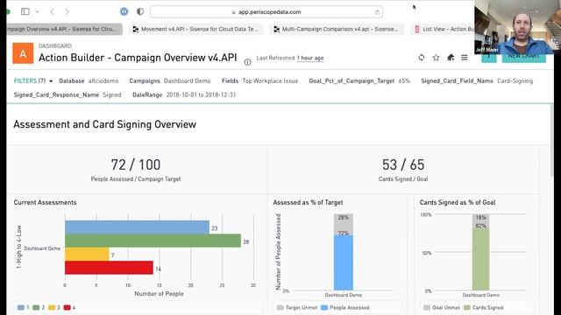Screen dimensions: 561x315
Task: Click the blue legend swatch for series 1
Action: pos(21,307)
